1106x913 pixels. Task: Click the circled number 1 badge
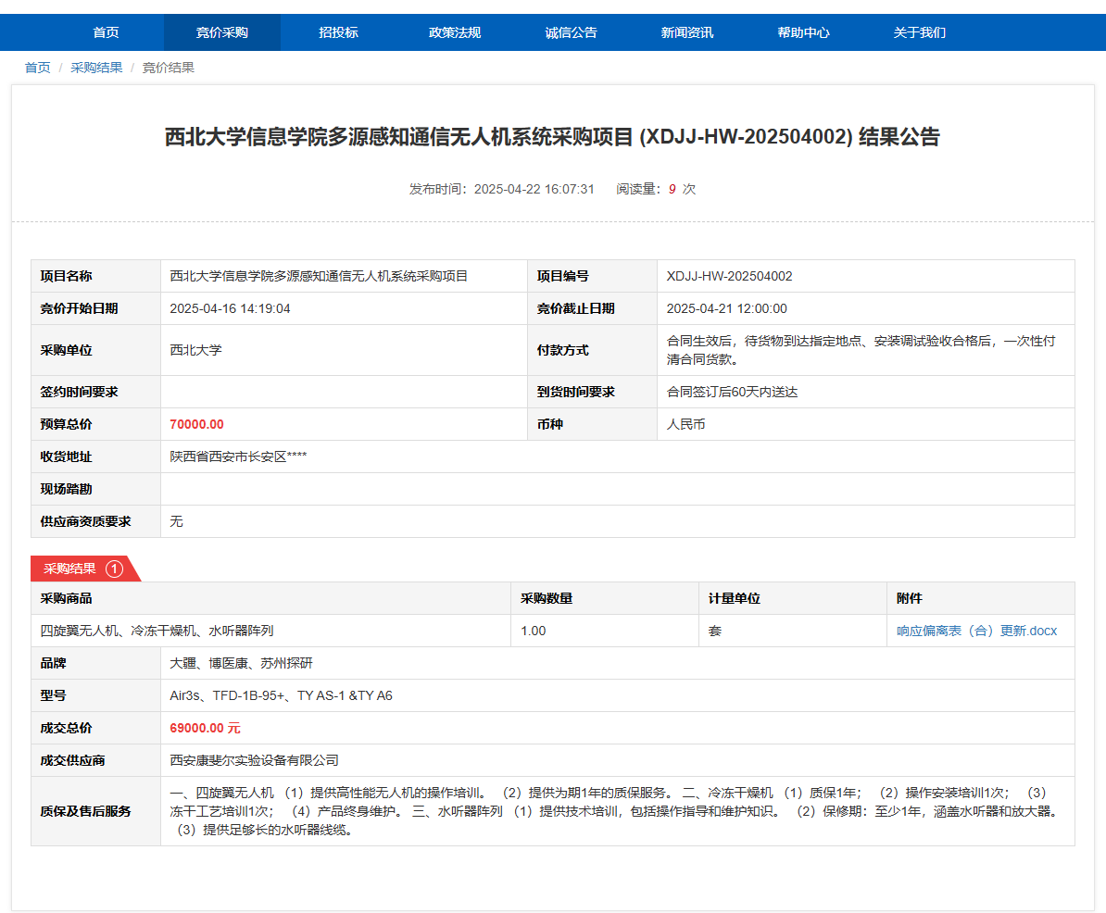(115, 569)
